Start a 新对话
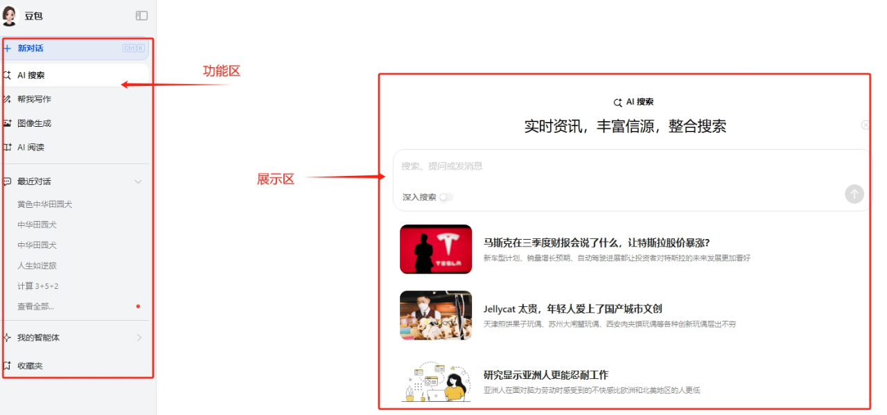This screenshot has height=415, width=887. click(75, 48)
